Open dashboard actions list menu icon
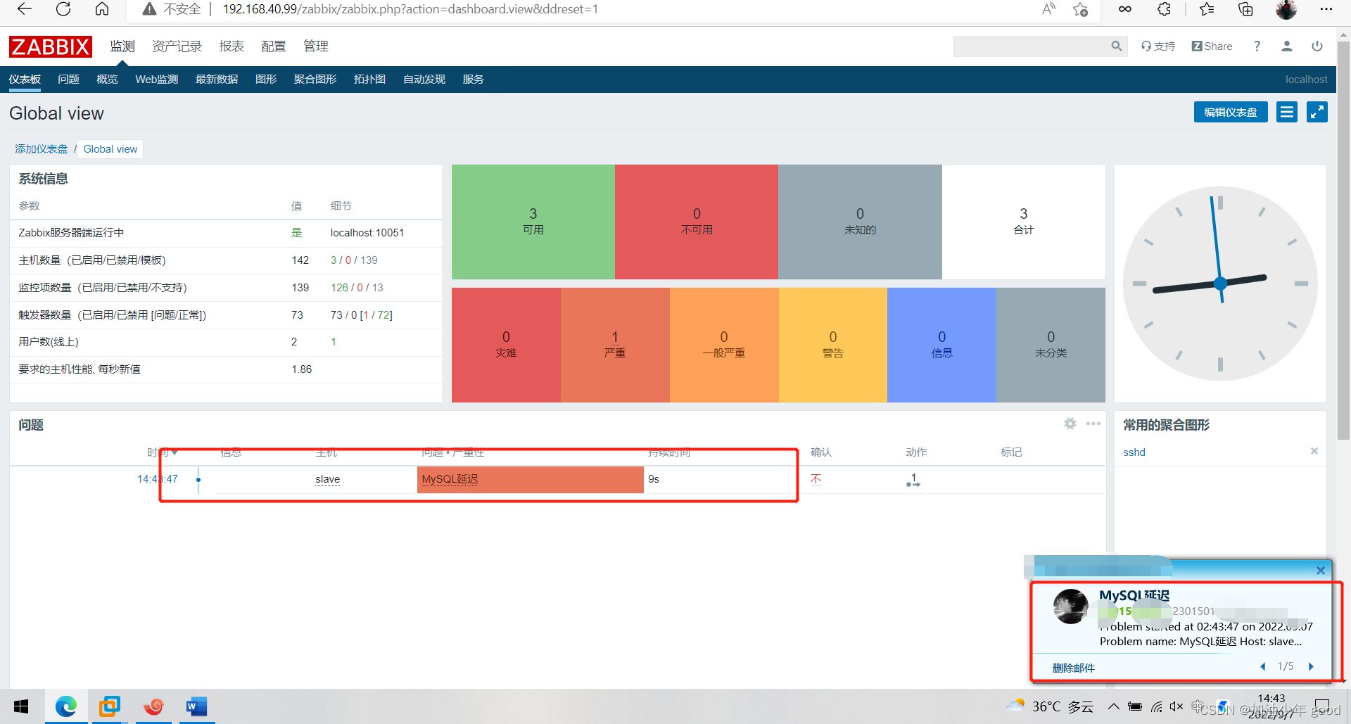This screenshot has height=724, width=1351. (1287, 112)
